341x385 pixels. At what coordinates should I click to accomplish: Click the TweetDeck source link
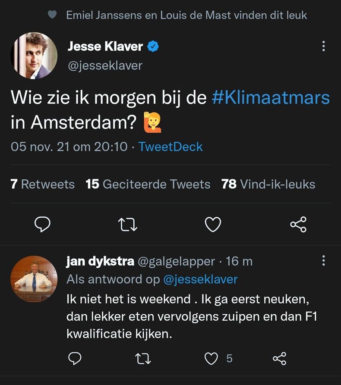(170, 147)
